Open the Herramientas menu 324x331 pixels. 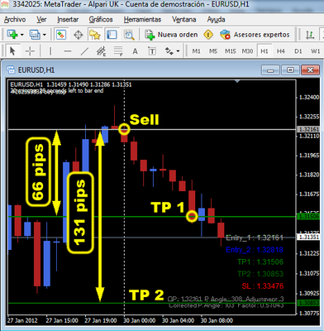(142, 19)
